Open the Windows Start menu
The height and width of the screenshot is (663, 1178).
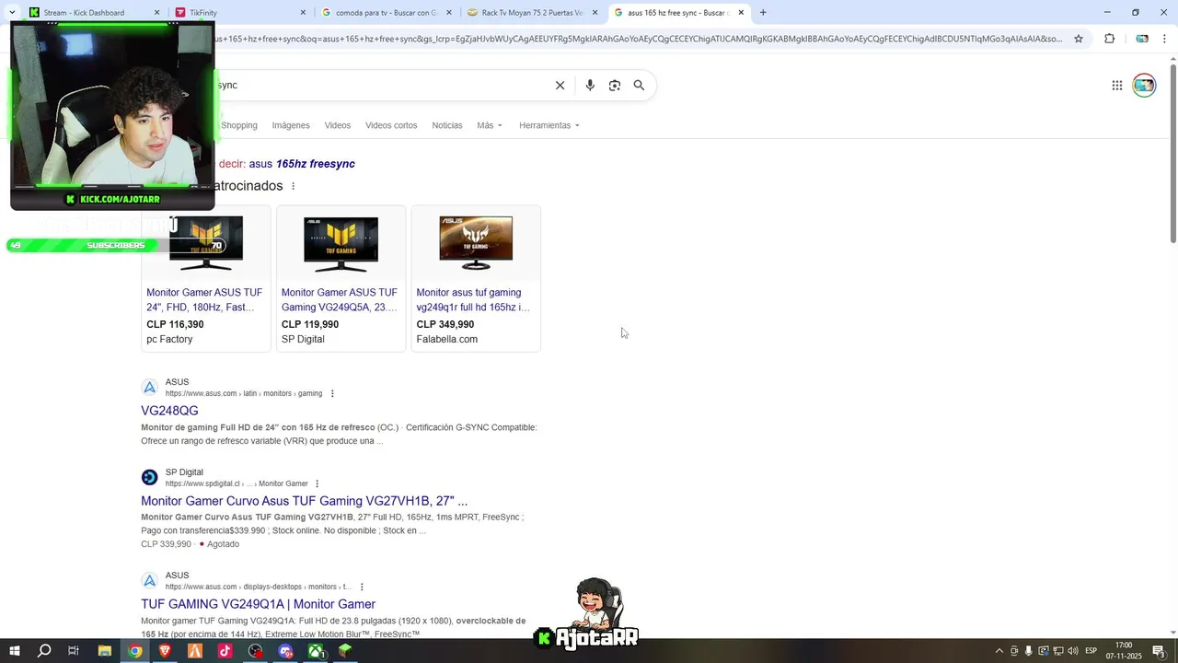[x=14, y=651]
